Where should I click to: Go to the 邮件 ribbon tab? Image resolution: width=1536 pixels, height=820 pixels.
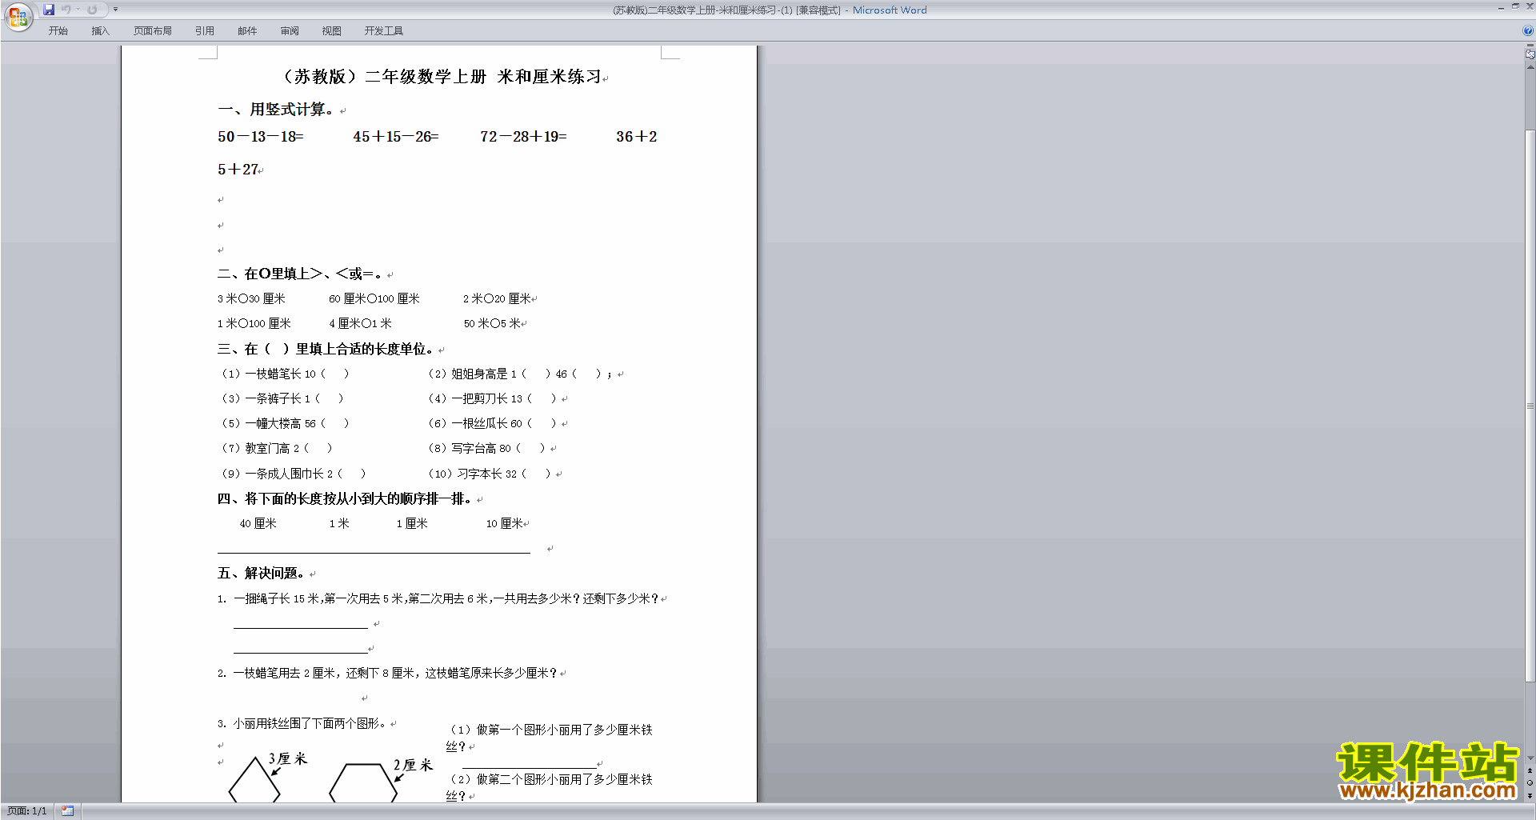[247, 31]
